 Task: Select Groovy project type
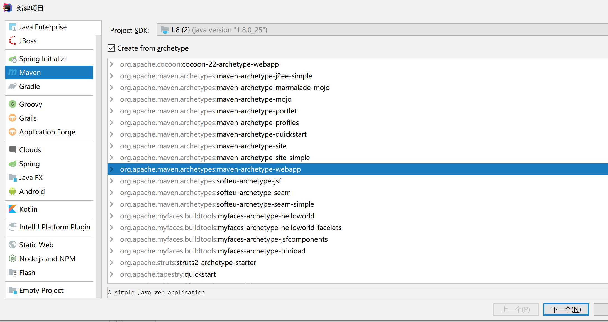[x=49, y=104]
